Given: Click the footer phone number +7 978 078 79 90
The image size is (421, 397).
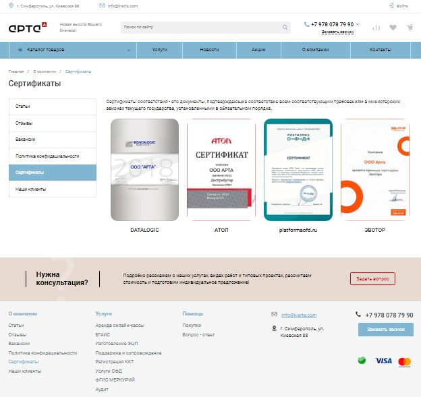Looking at the screenshot, I should coord(389,315).
